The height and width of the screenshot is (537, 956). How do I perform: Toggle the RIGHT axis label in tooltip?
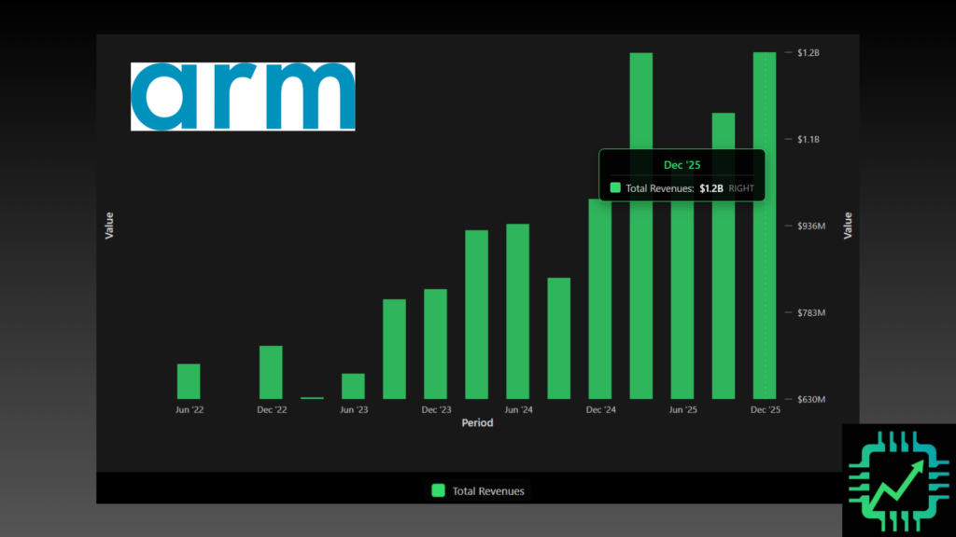[x=741, y=188]
